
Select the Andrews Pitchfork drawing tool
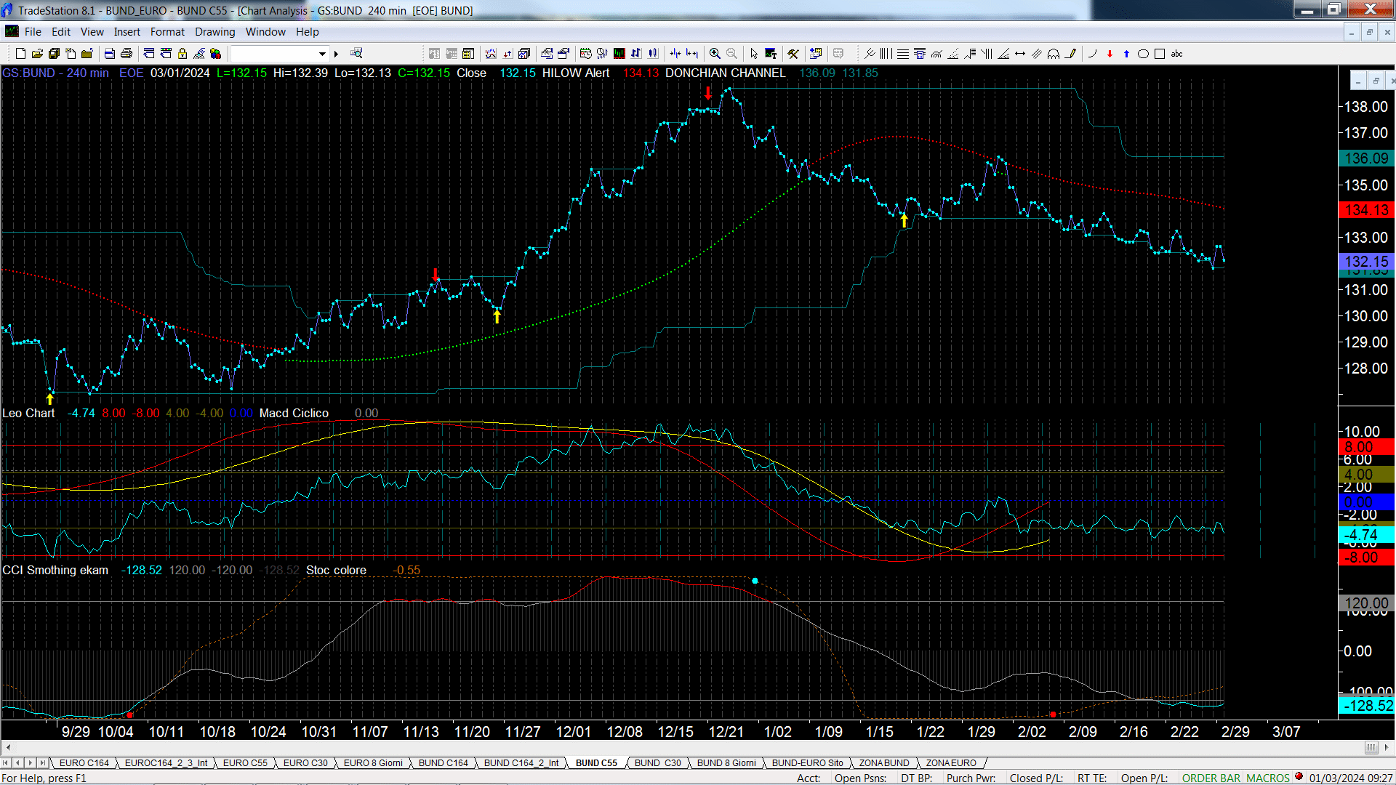point(870,54)
